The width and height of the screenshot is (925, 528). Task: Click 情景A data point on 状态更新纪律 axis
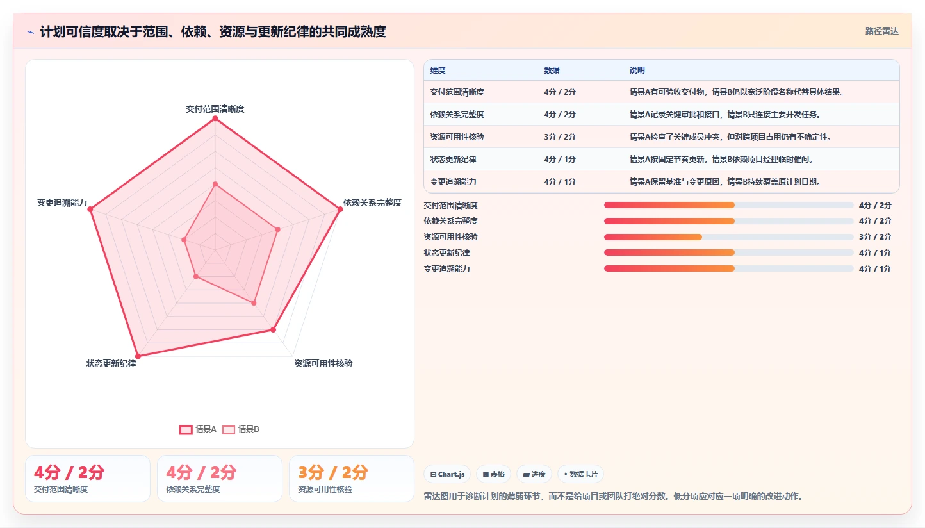coord(138,356)
